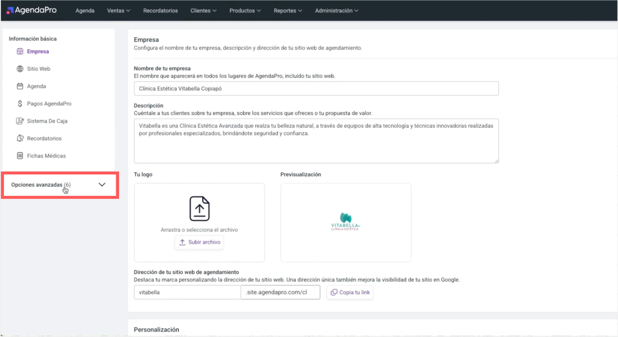The image size is (618, 337).
Task: Open the Clientes dropdown menu
Action: point(203,10)
